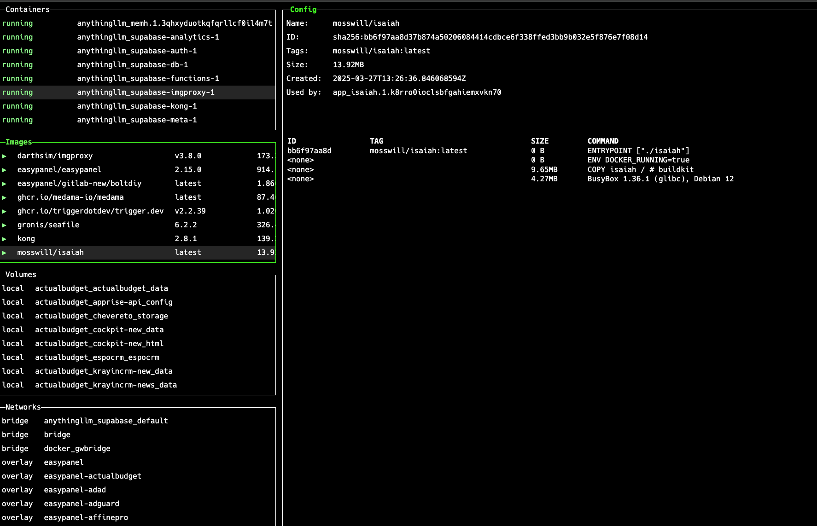
Task: Select network easypanel-adguard
Action: pos(82,504)
